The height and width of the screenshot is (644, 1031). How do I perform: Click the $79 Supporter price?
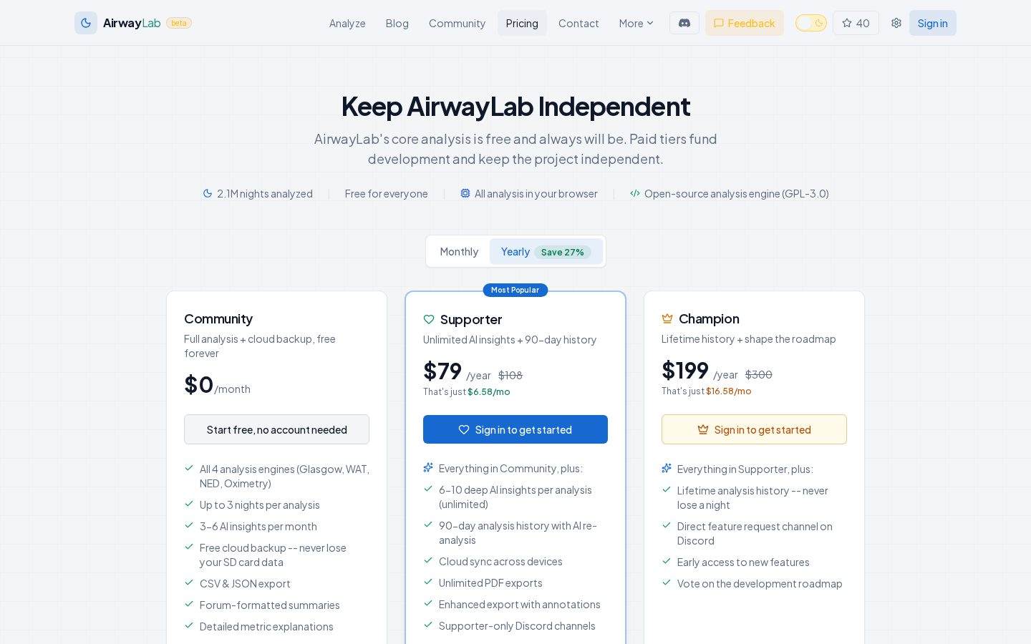point(442,371)
